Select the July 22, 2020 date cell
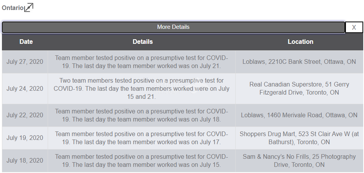The width and height of the screenshot is (364, 173). tap(25, 115)
